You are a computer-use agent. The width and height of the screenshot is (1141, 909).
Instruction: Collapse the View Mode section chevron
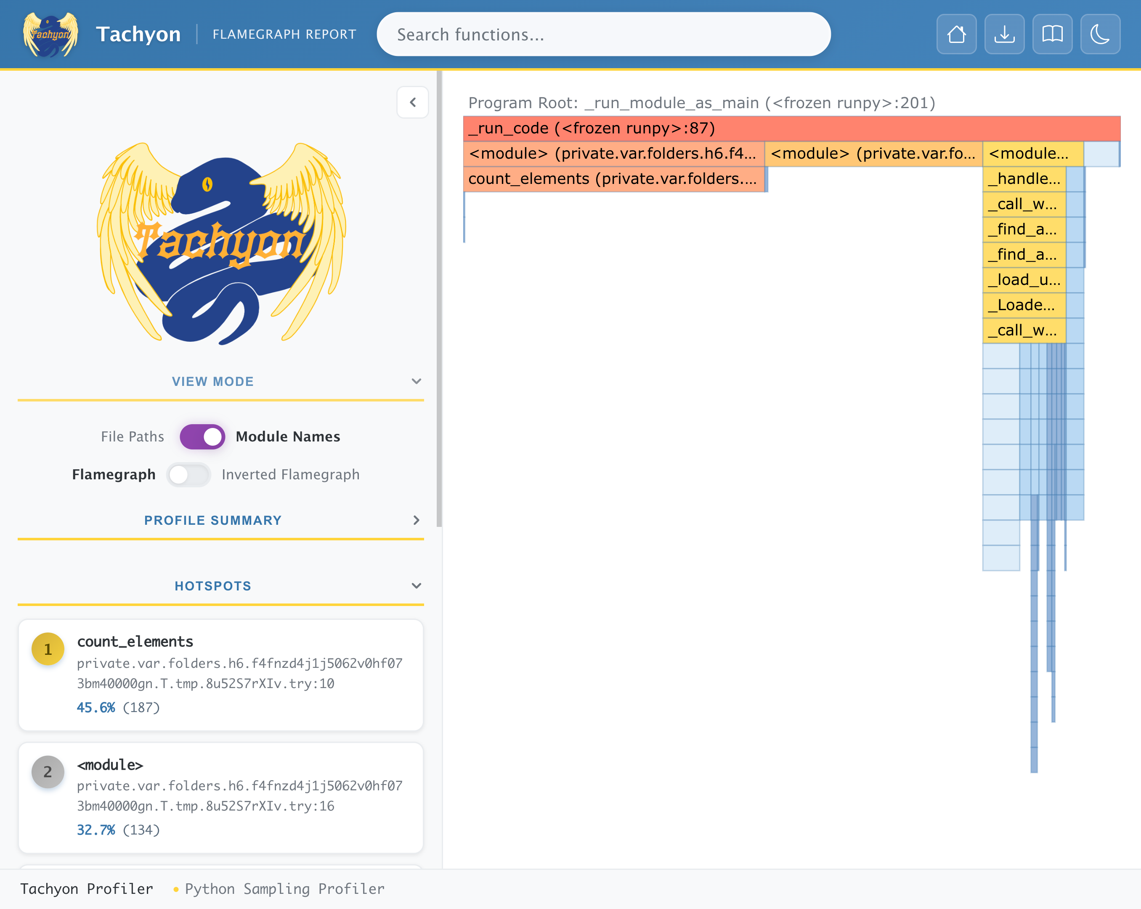click(417, 381)
